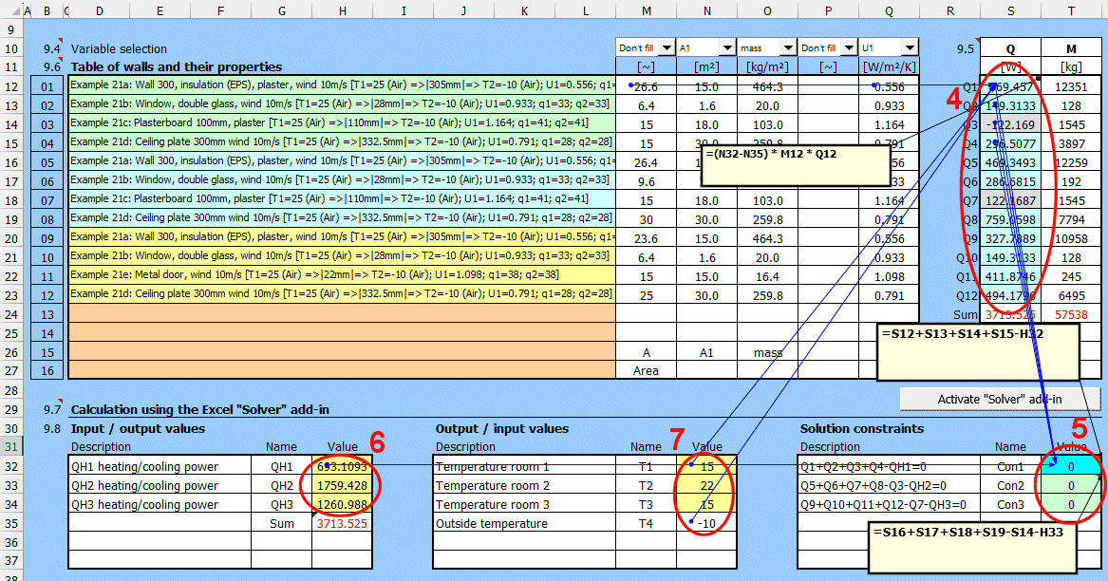This screenshot has width=1108, height=581.
Task: Select the red Sum value 3713.525 under QH3
Action: click(x=342, y=523)
